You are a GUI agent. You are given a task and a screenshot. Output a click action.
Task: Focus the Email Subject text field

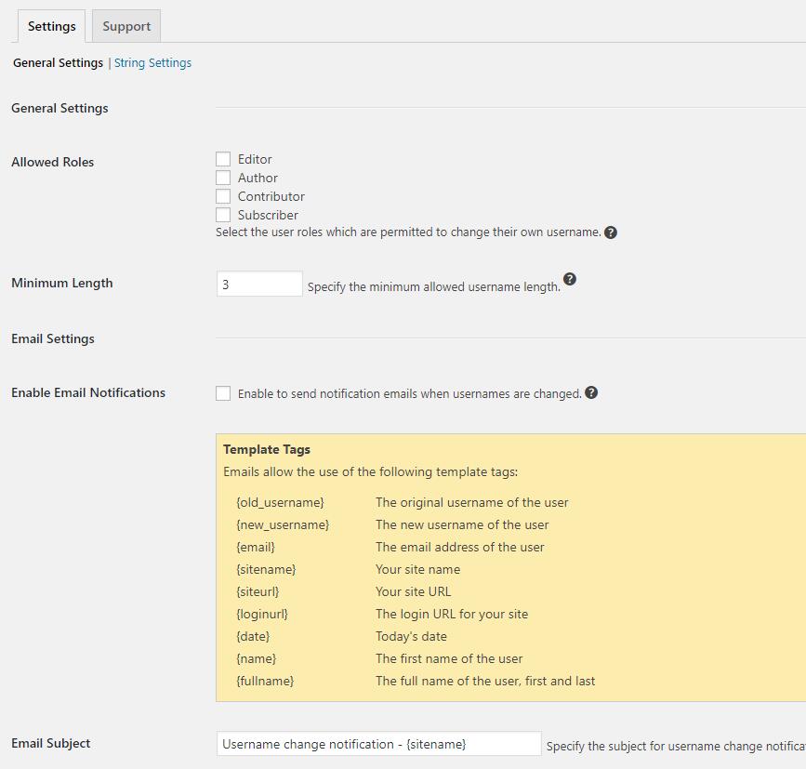point(378,744)
